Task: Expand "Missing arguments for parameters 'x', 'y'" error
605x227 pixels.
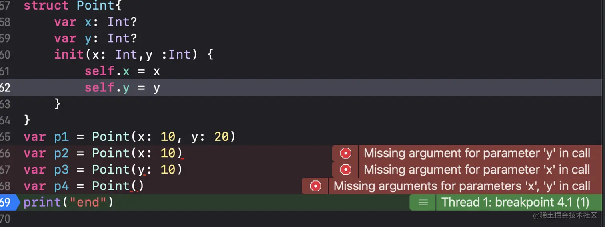Action: 462,186
